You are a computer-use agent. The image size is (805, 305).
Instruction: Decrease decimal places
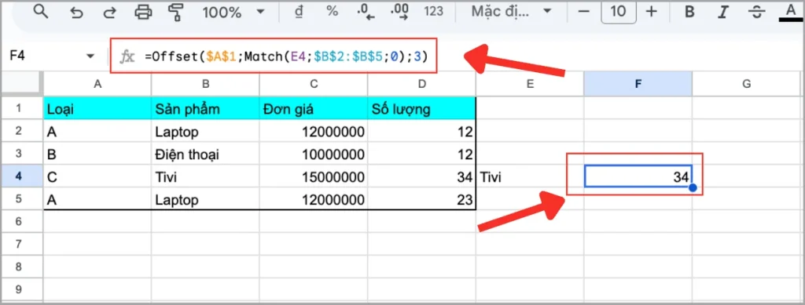[x=365, y=12]
